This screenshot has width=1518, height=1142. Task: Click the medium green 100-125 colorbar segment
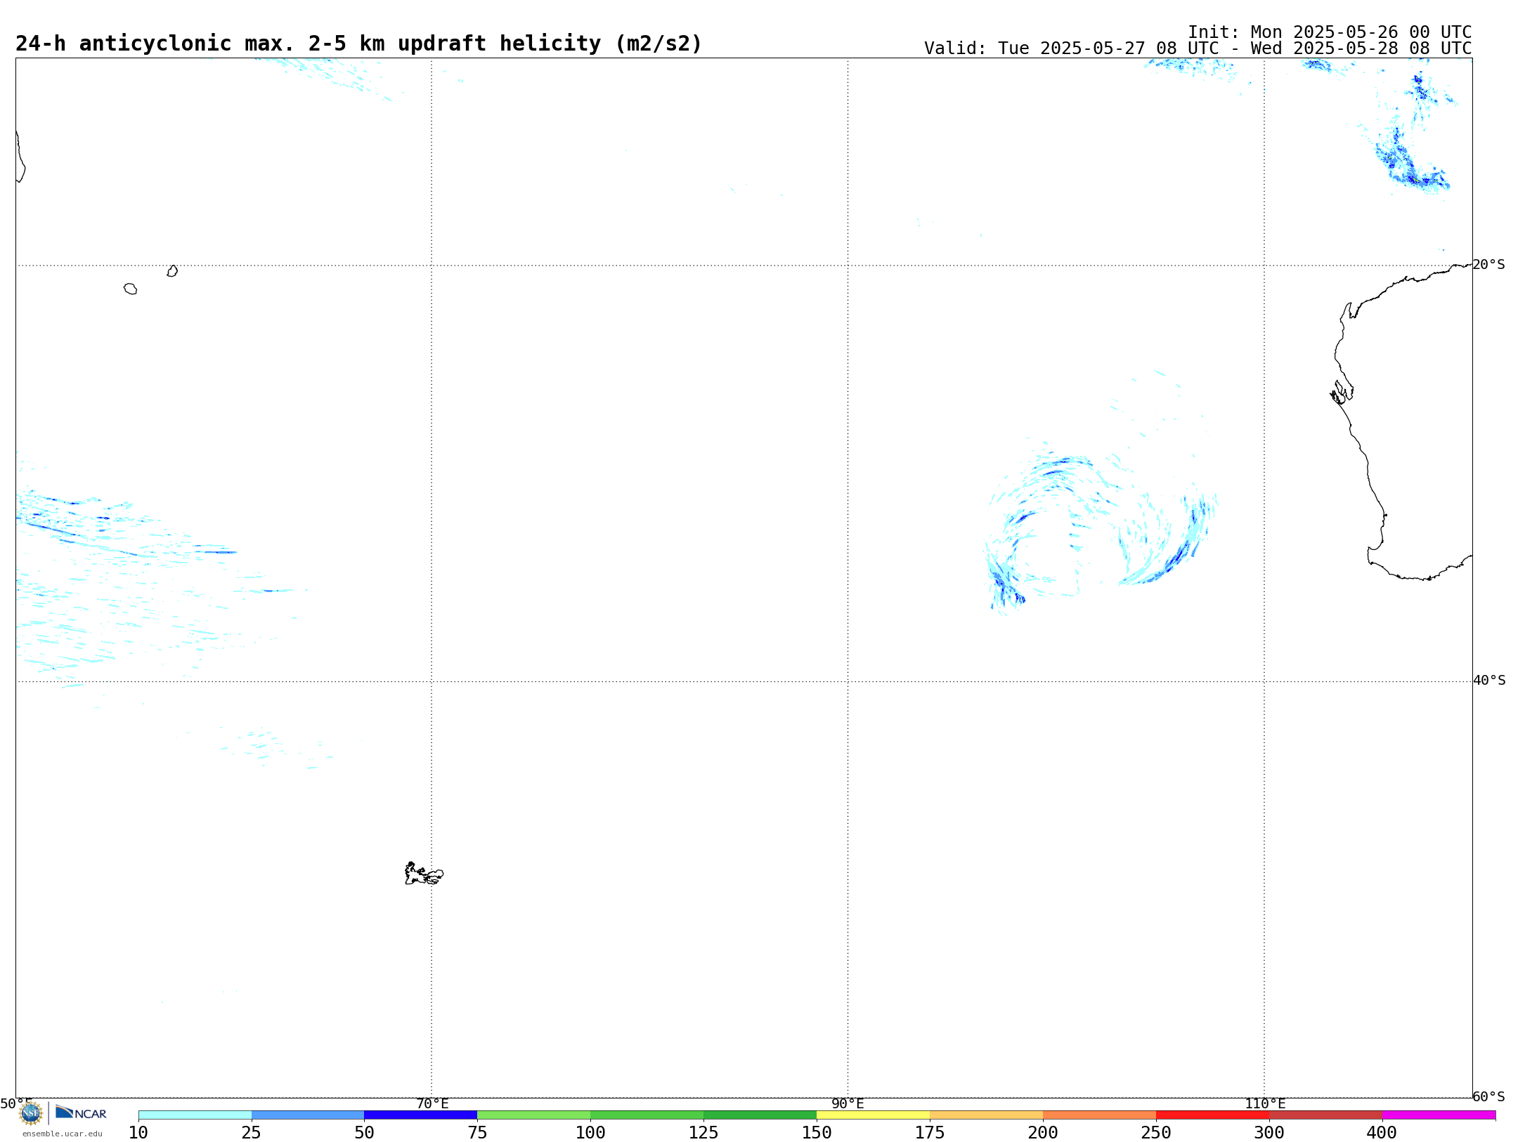(x=647, y=1115)
